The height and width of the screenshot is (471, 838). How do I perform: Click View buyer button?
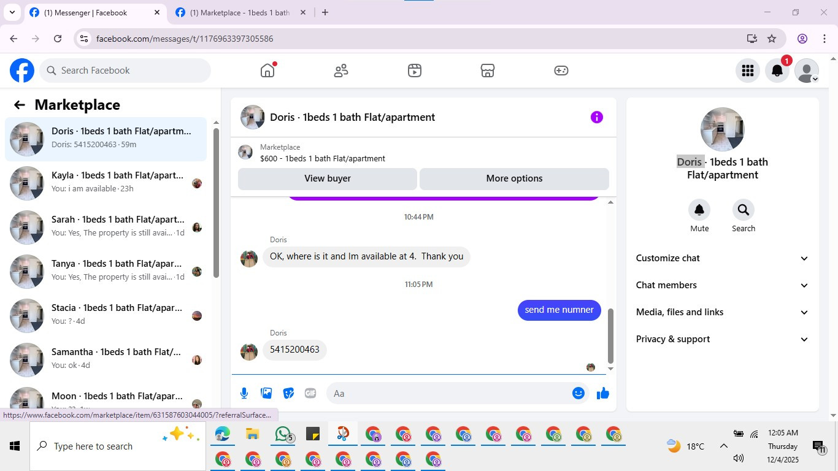tap(328, 178)
